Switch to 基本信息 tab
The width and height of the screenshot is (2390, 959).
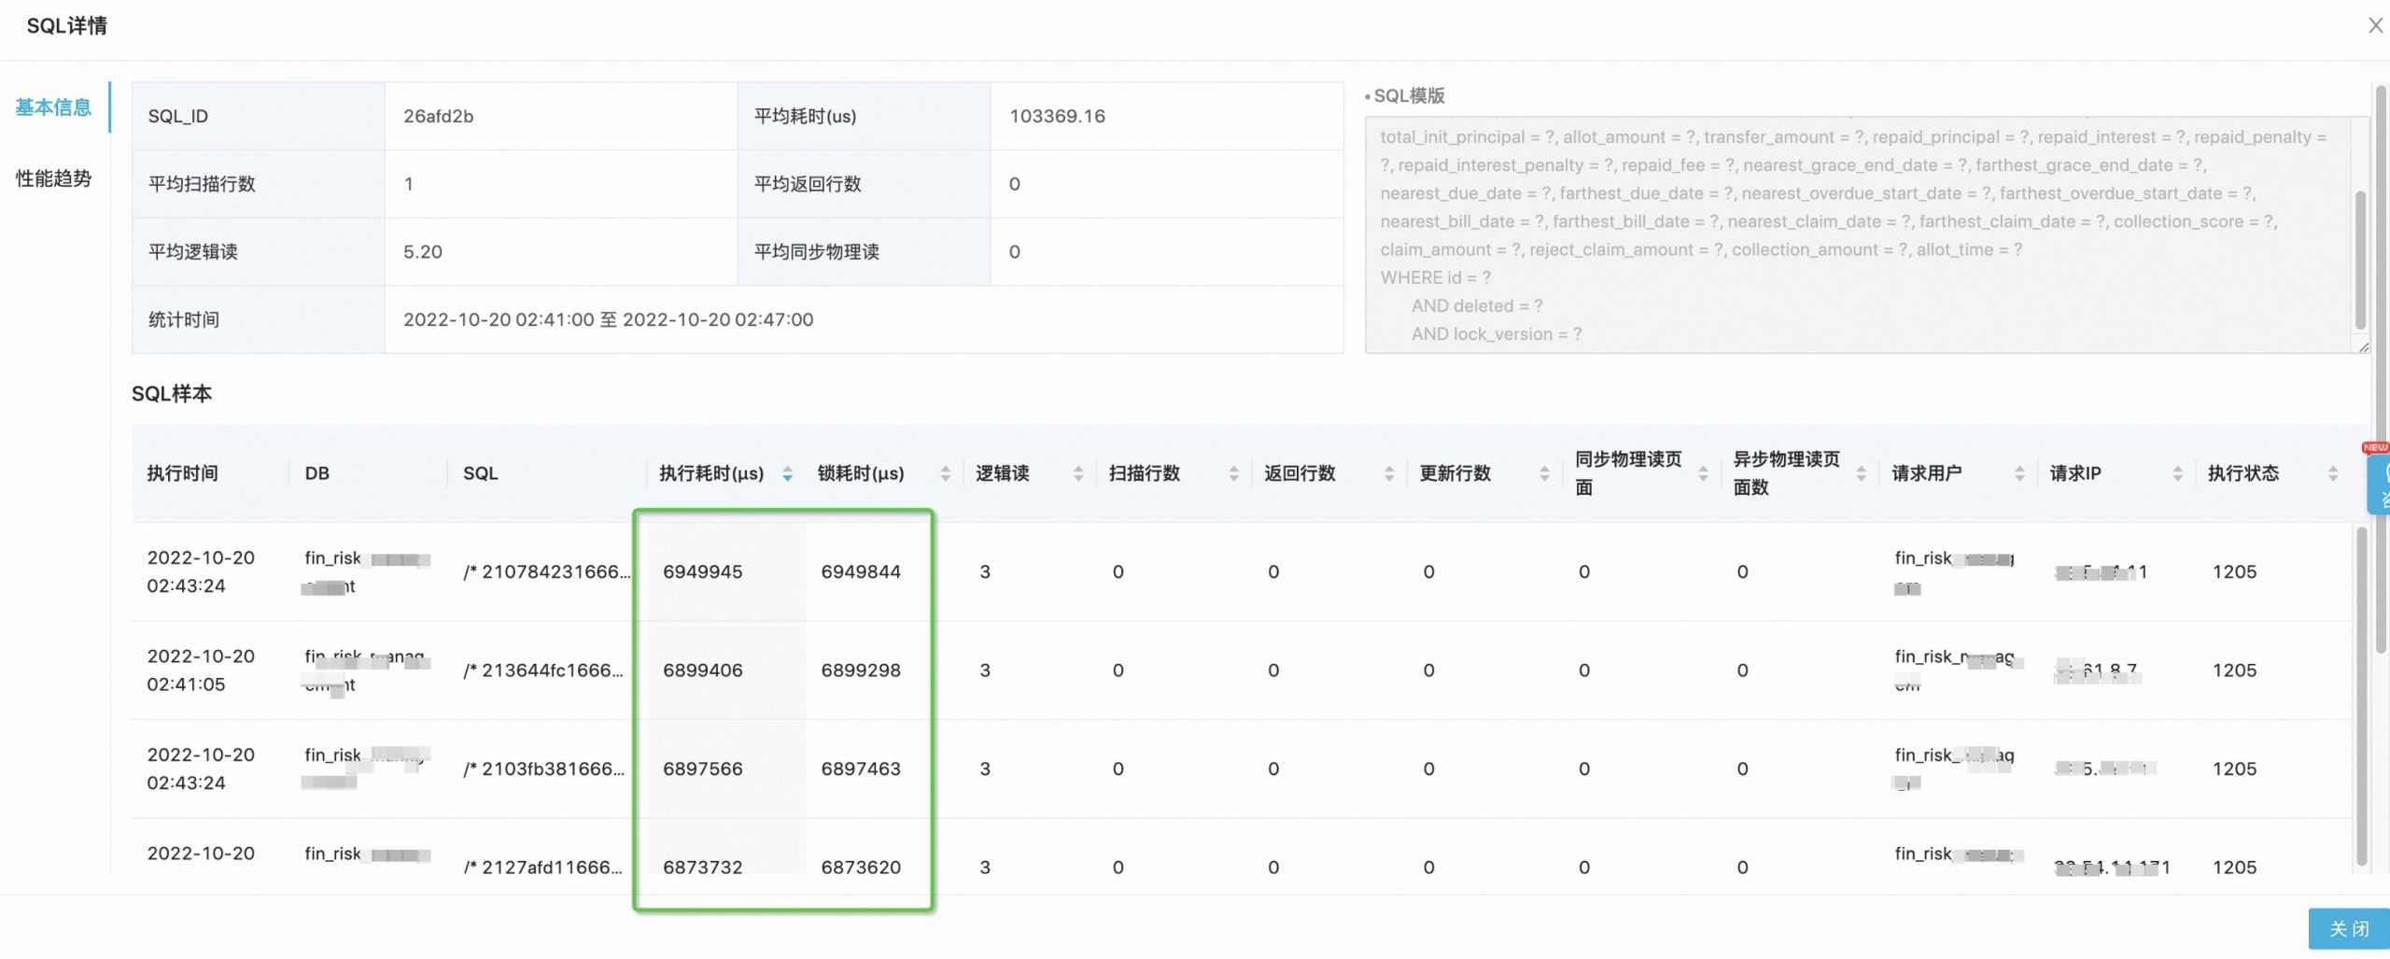click(x=53, y=107)
